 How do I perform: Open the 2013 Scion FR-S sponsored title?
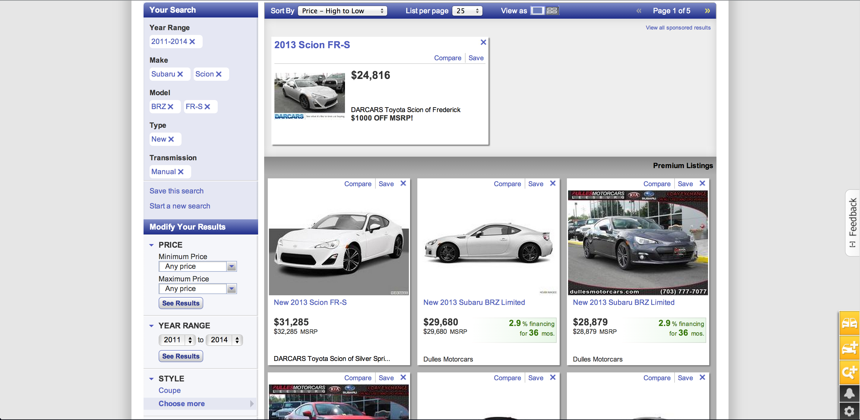point(312,45)
